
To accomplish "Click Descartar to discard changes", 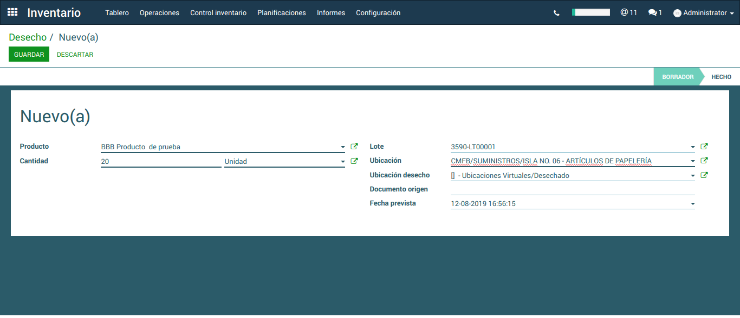I will (75, 55).
